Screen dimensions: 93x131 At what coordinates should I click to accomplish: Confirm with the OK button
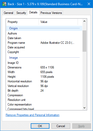(40, 126)
